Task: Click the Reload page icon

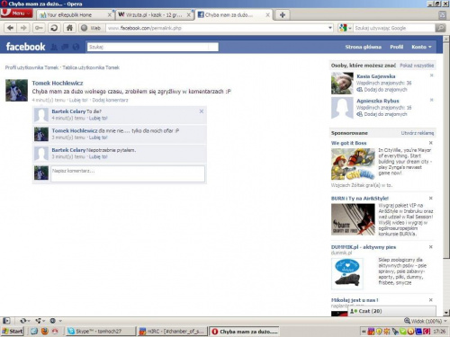Action: 54,28
